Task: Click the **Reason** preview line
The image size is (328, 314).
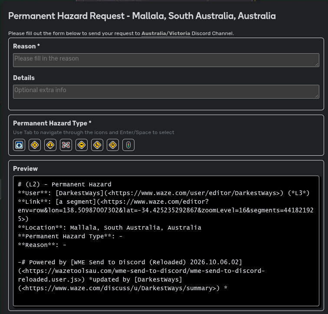Action: (42, 245)
